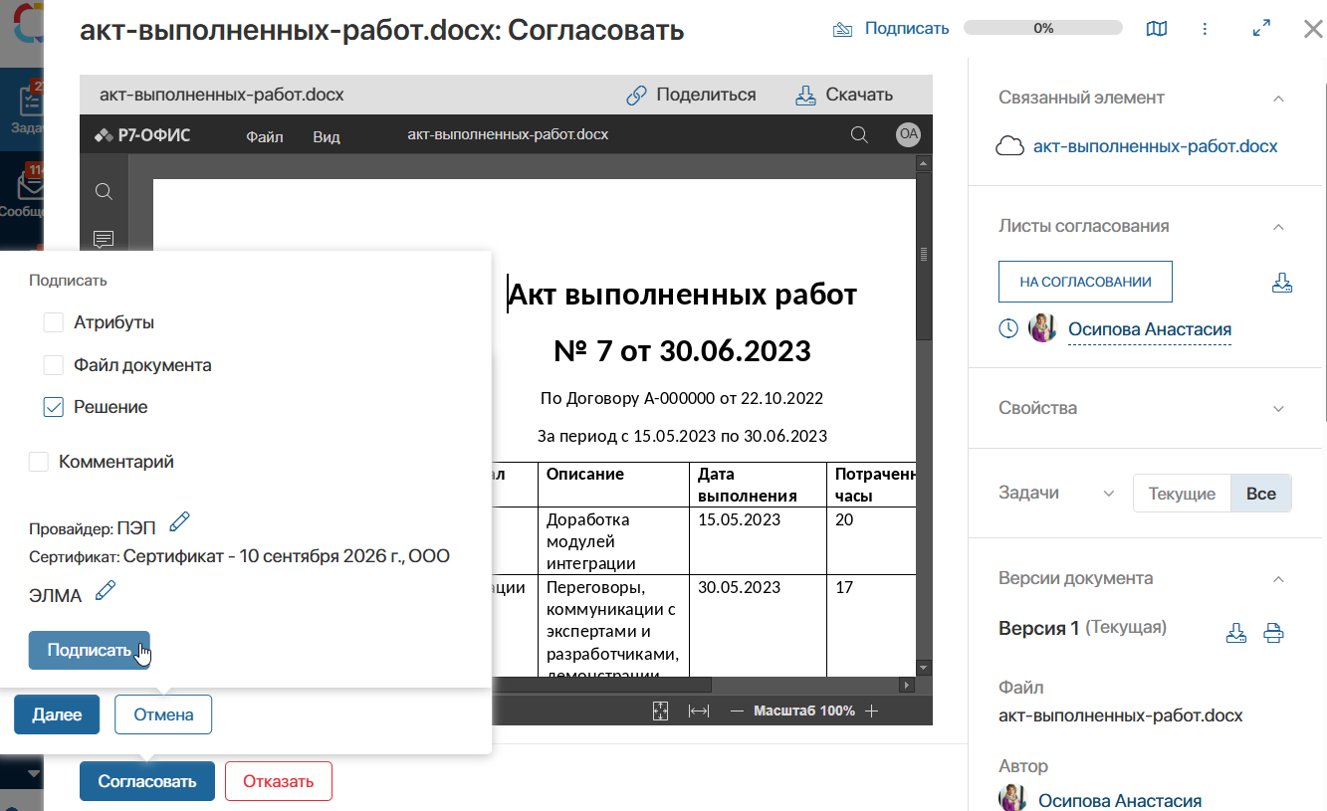1327x811 pixels.
Task: Open the three-dot more options menu
Action: click(1206, 29)
